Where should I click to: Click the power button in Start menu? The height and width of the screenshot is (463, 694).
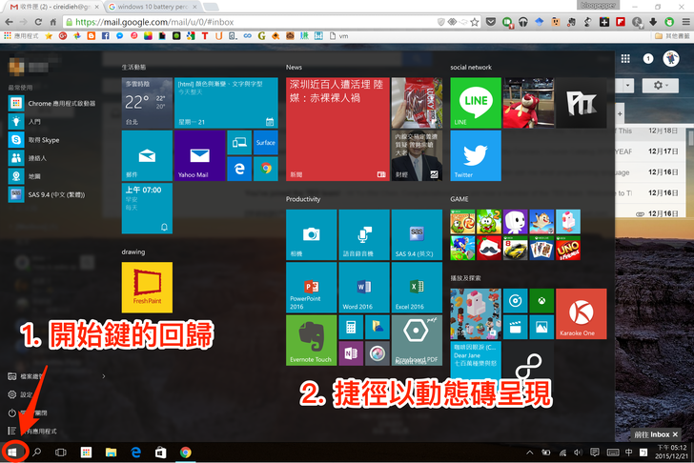point(12,413)
